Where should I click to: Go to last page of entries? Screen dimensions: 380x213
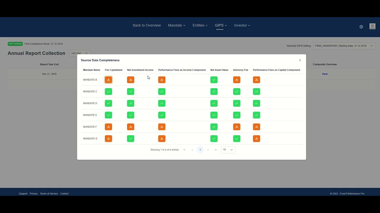point(216,150)
